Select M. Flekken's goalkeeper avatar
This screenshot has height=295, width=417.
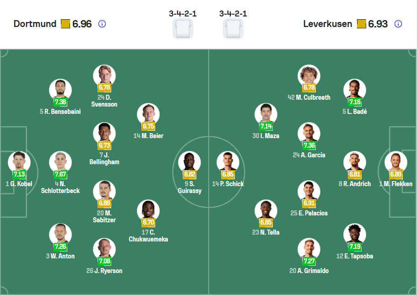[395, 161]
